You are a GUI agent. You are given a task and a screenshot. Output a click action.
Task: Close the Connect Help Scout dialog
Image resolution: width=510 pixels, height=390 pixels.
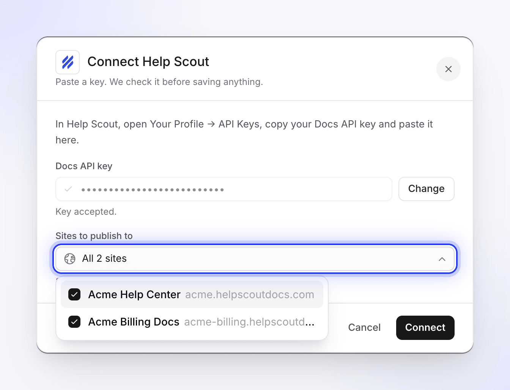tap(449, 69)
